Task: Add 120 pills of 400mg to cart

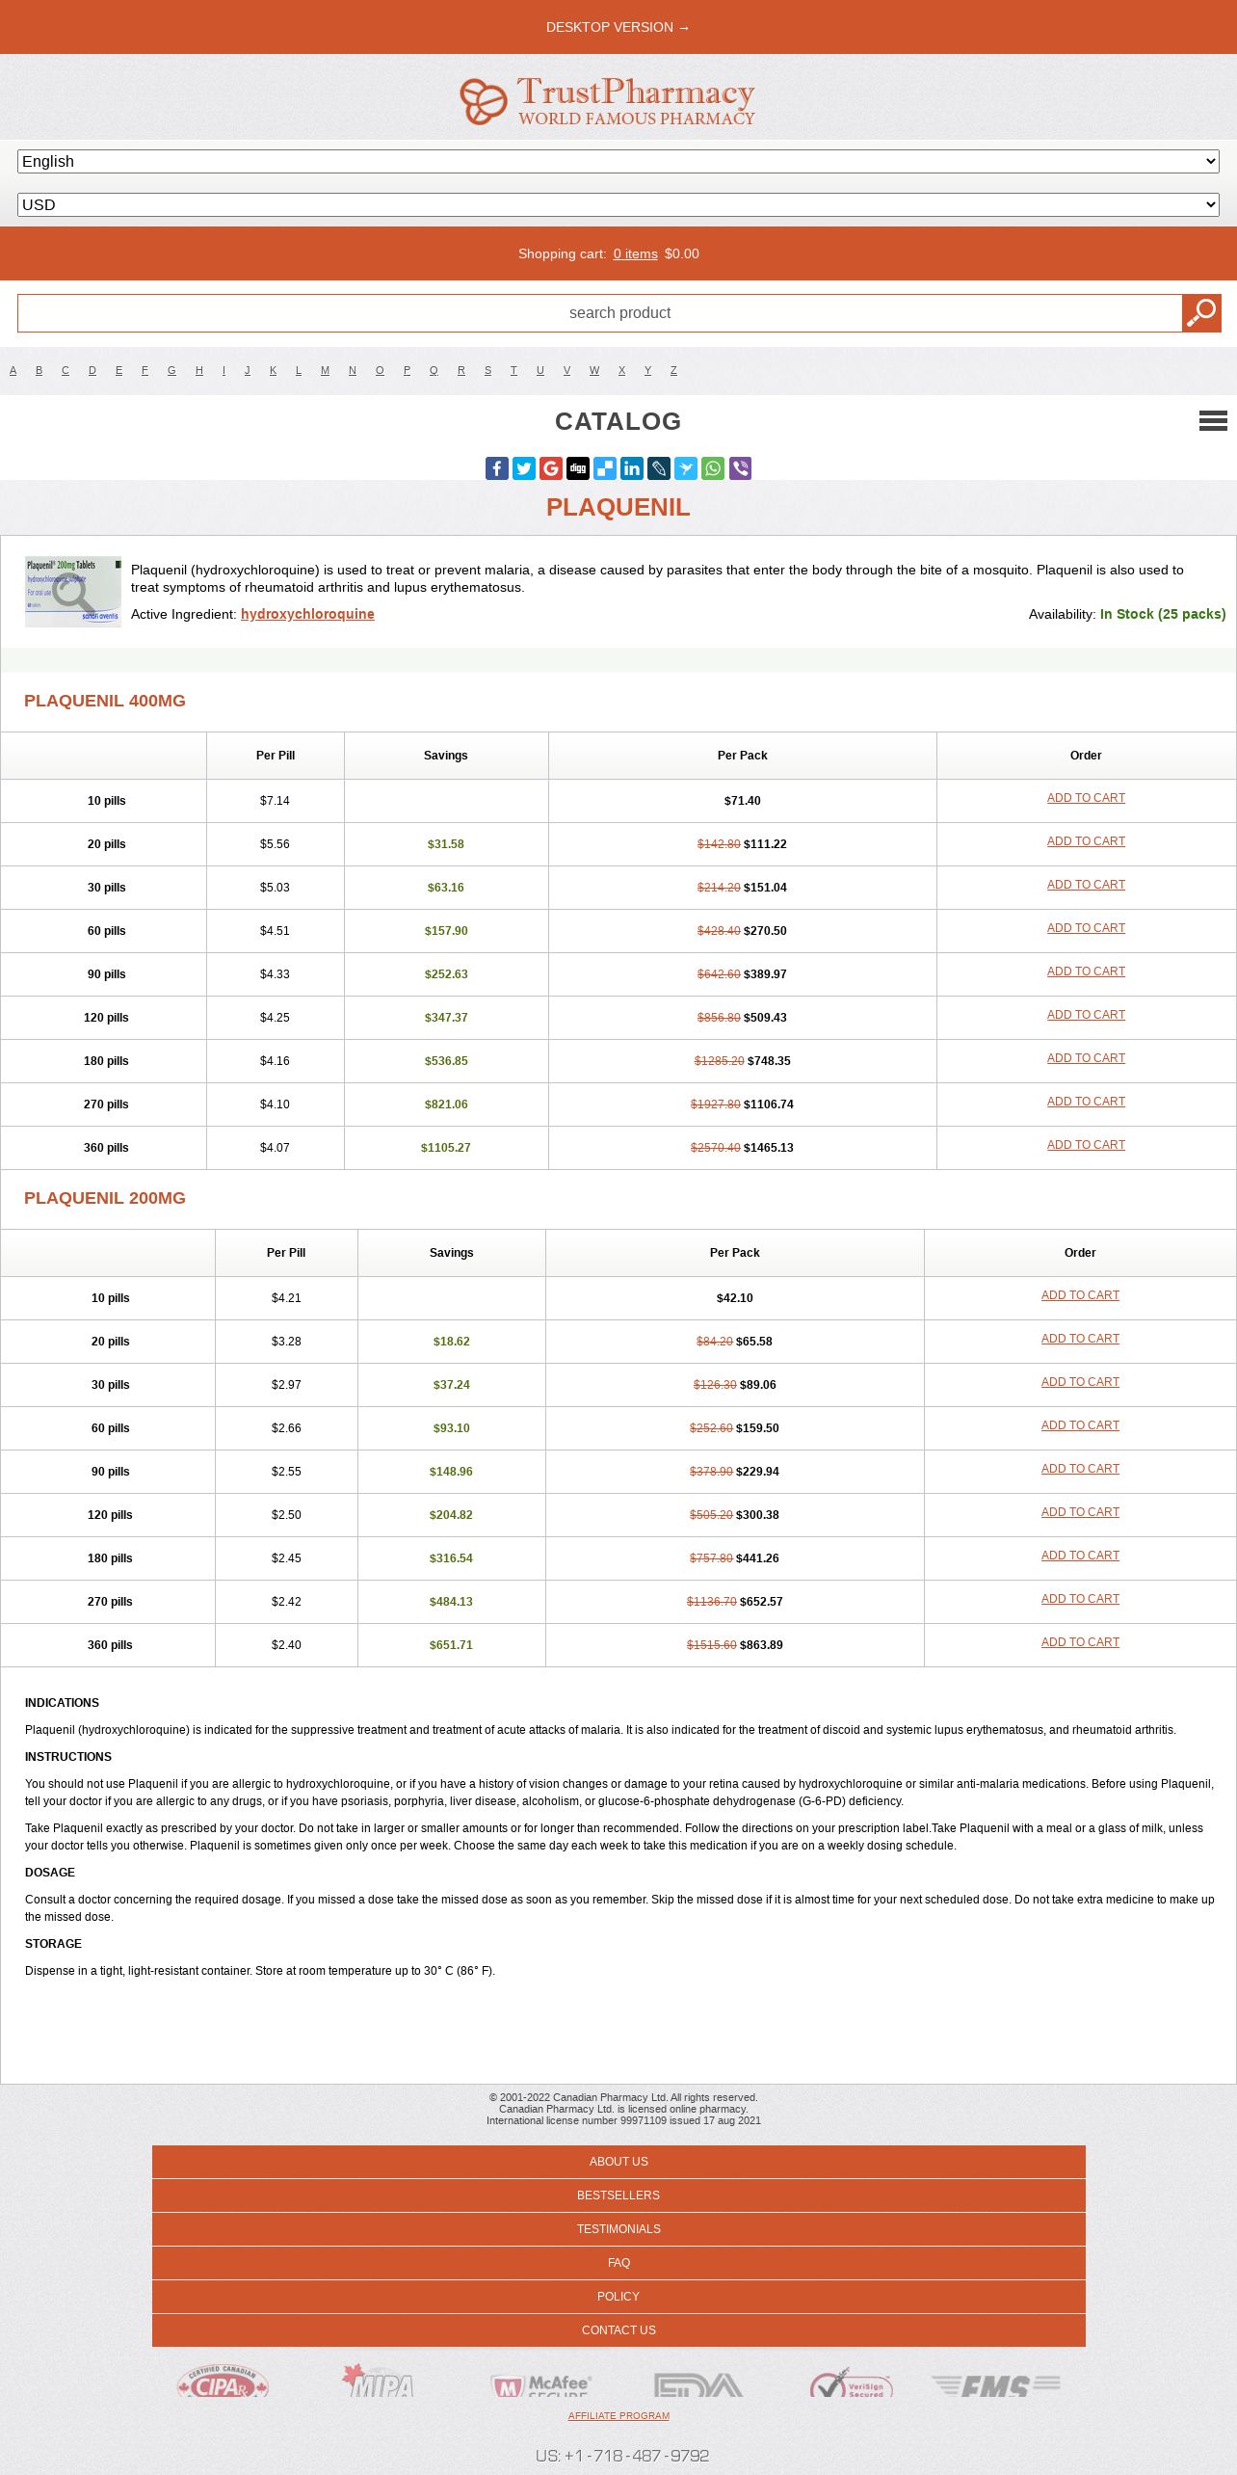Action: point(1086,1015)
